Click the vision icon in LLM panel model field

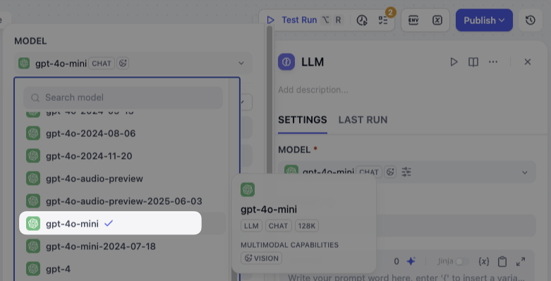(389, 172)
